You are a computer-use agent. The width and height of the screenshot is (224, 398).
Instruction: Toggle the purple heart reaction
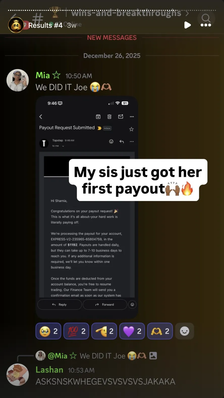click(132, 331)
